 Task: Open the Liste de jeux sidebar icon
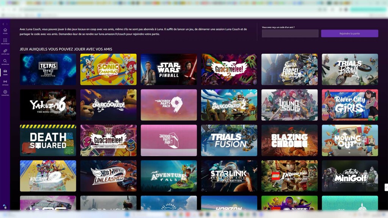coord(5,51)
